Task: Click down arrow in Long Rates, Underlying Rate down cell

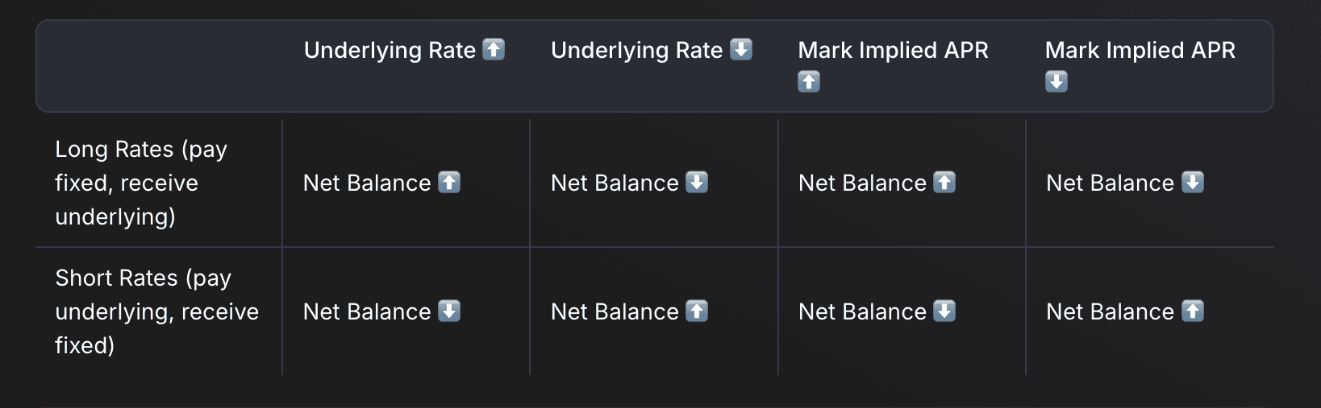Action: click(x=697, y=182)
